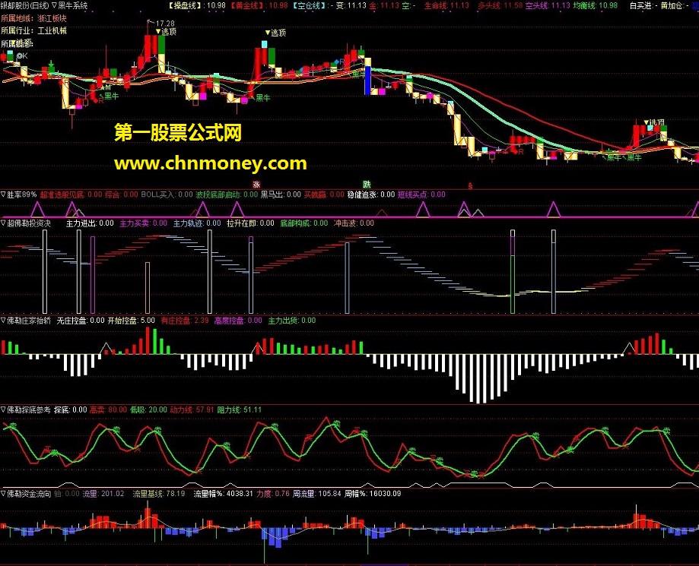This screenshot has height=566, width=699.
Task: Click the 开始控盘 5.00 readout
Action: [131, 321]
